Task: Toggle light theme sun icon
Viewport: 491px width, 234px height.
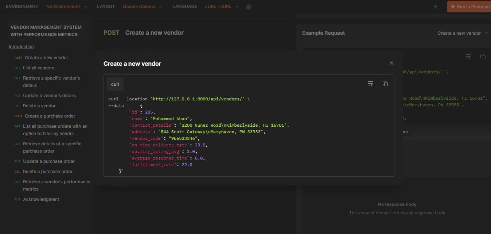Action: coord(436,7)
